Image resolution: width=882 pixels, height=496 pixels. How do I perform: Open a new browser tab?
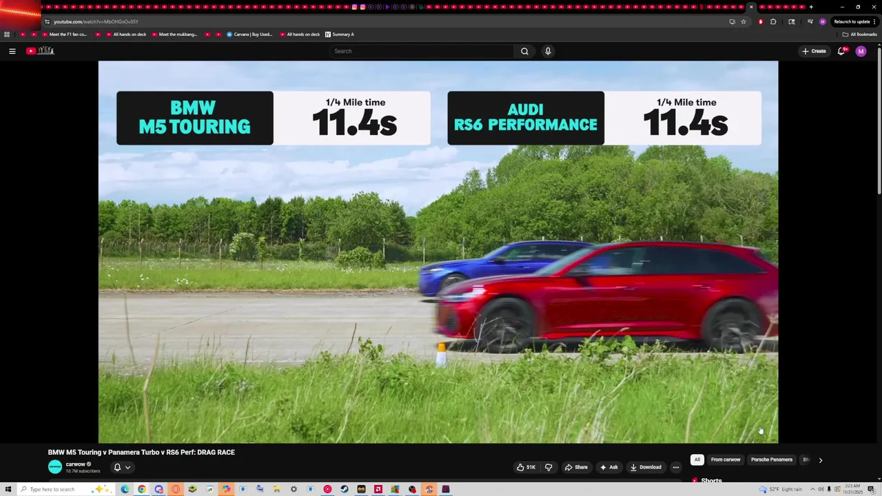(811, 7)
